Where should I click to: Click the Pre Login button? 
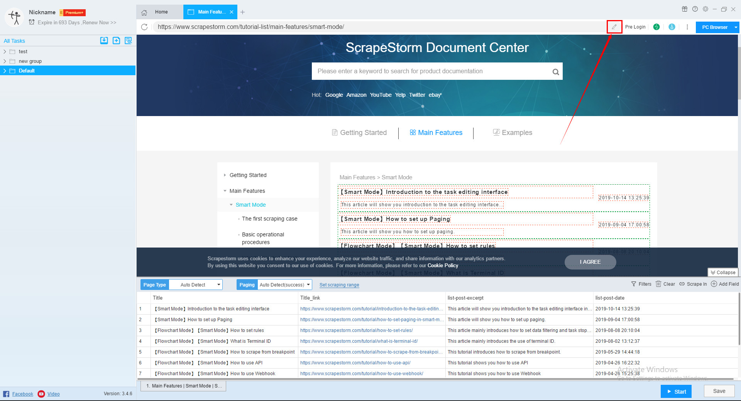(x=635, y=27)
